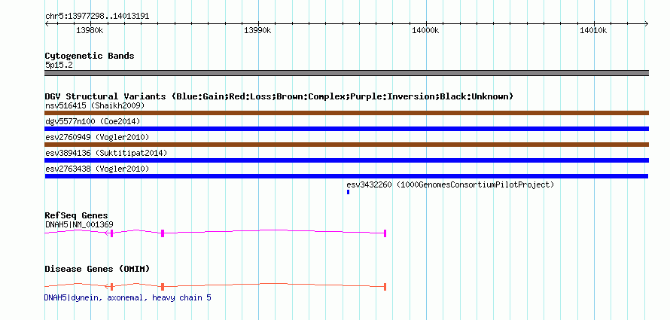The height and width of the screenshot is (320, 670).
Task: Click the first magenta DNAH5 exon beside the arrow
Action: pyautogui.click(x=111, y=233)
